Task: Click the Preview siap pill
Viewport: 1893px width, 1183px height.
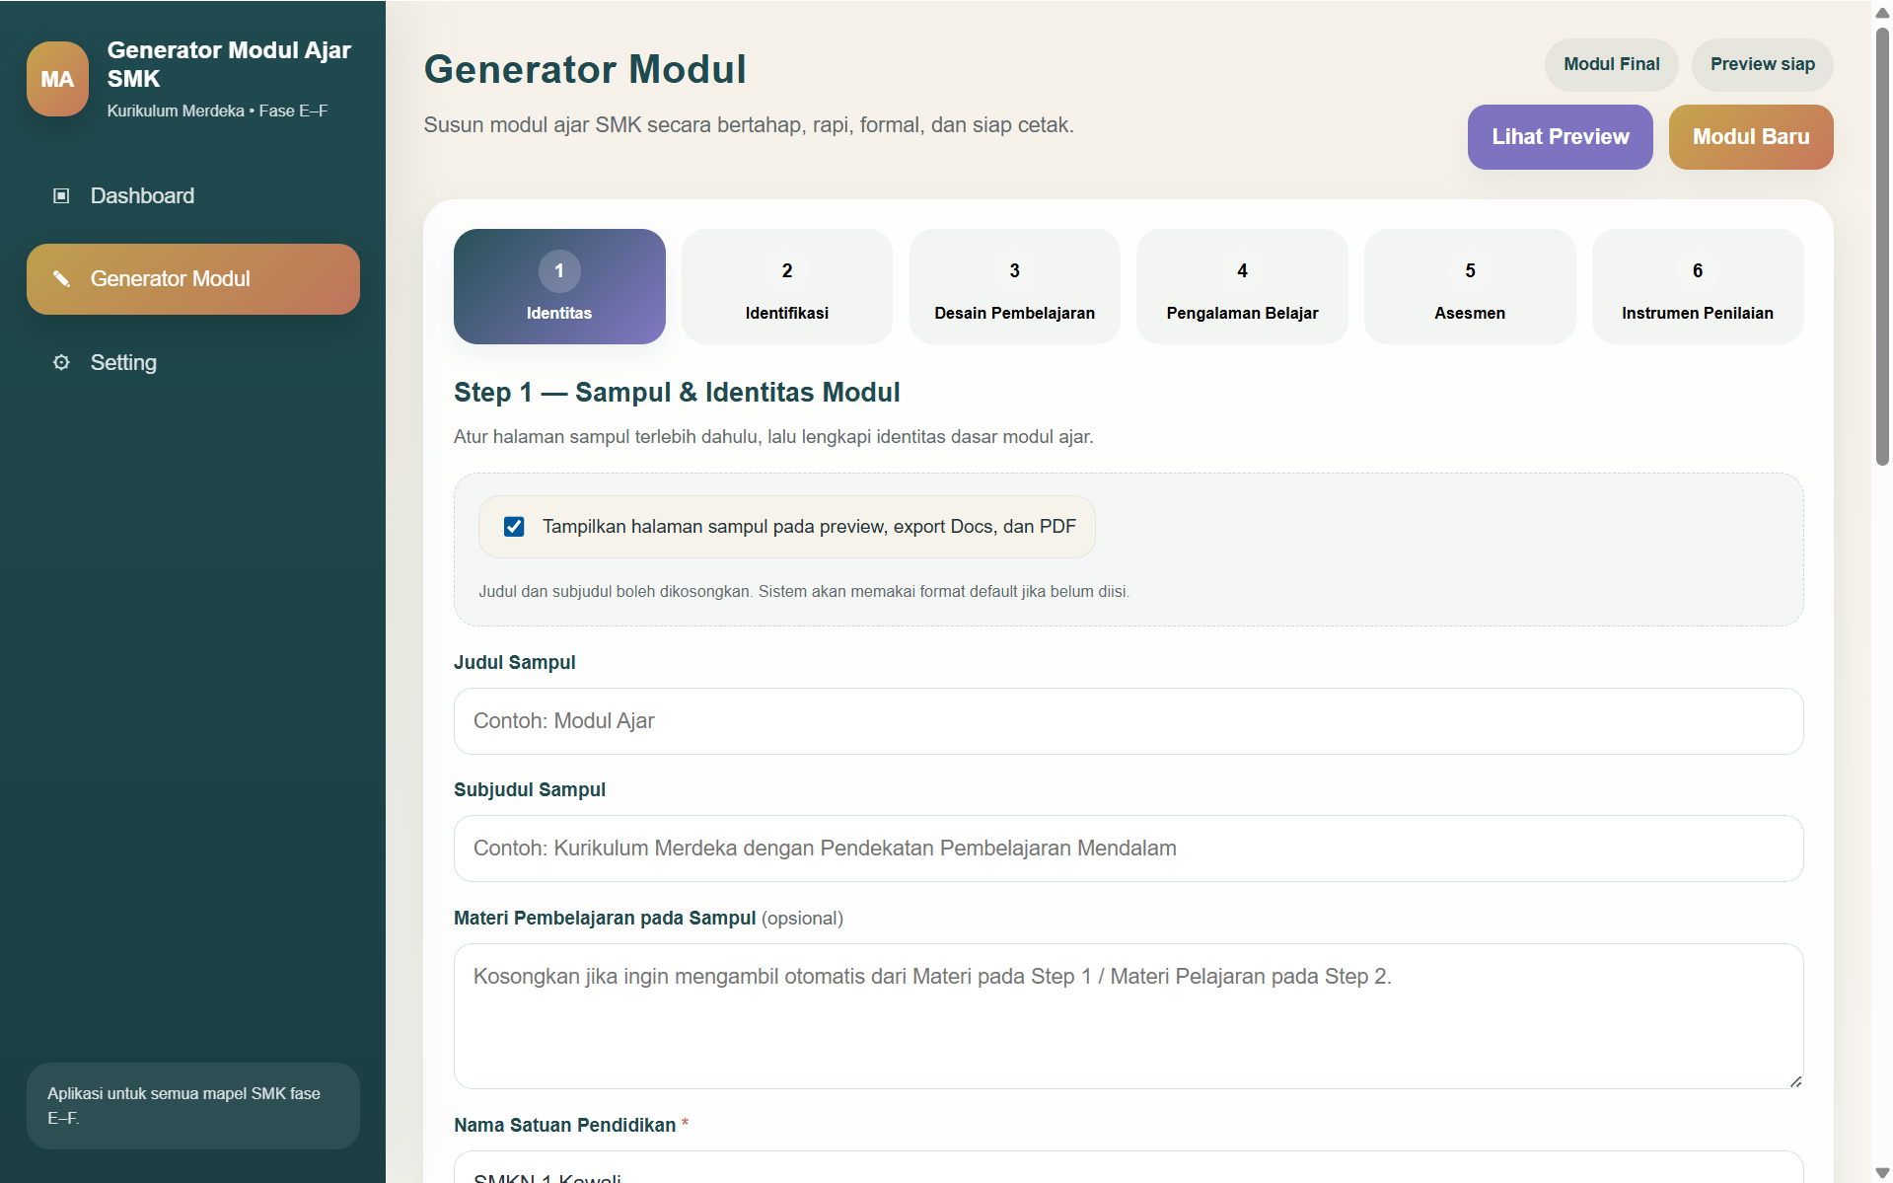Action: tap(1762, 64)
